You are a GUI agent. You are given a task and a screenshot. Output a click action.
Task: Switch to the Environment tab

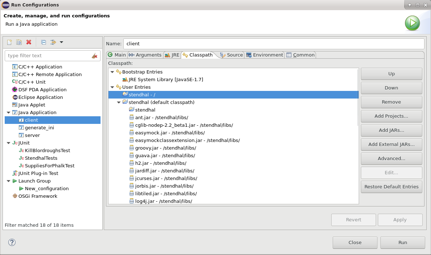point(265,55)
